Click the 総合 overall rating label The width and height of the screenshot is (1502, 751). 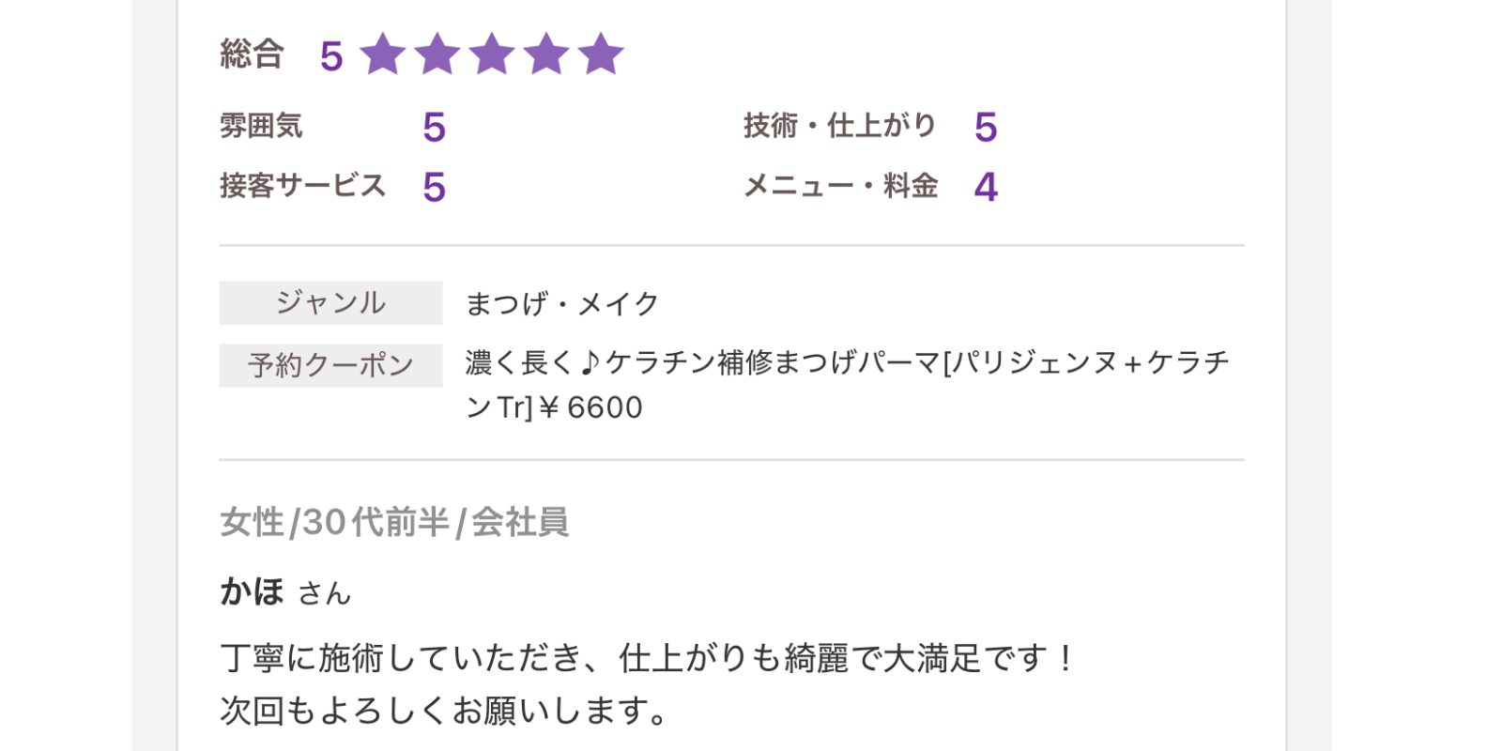click(252, 54)
